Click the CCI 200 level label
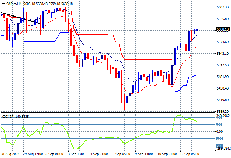Image resolution: width=231 pixels, height=158 pixels. (219, 118)
